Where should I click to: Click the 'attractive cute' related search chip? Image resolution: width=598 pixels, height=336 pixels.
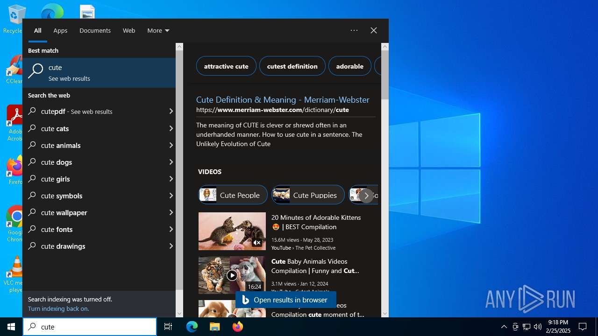pos(226,66)
